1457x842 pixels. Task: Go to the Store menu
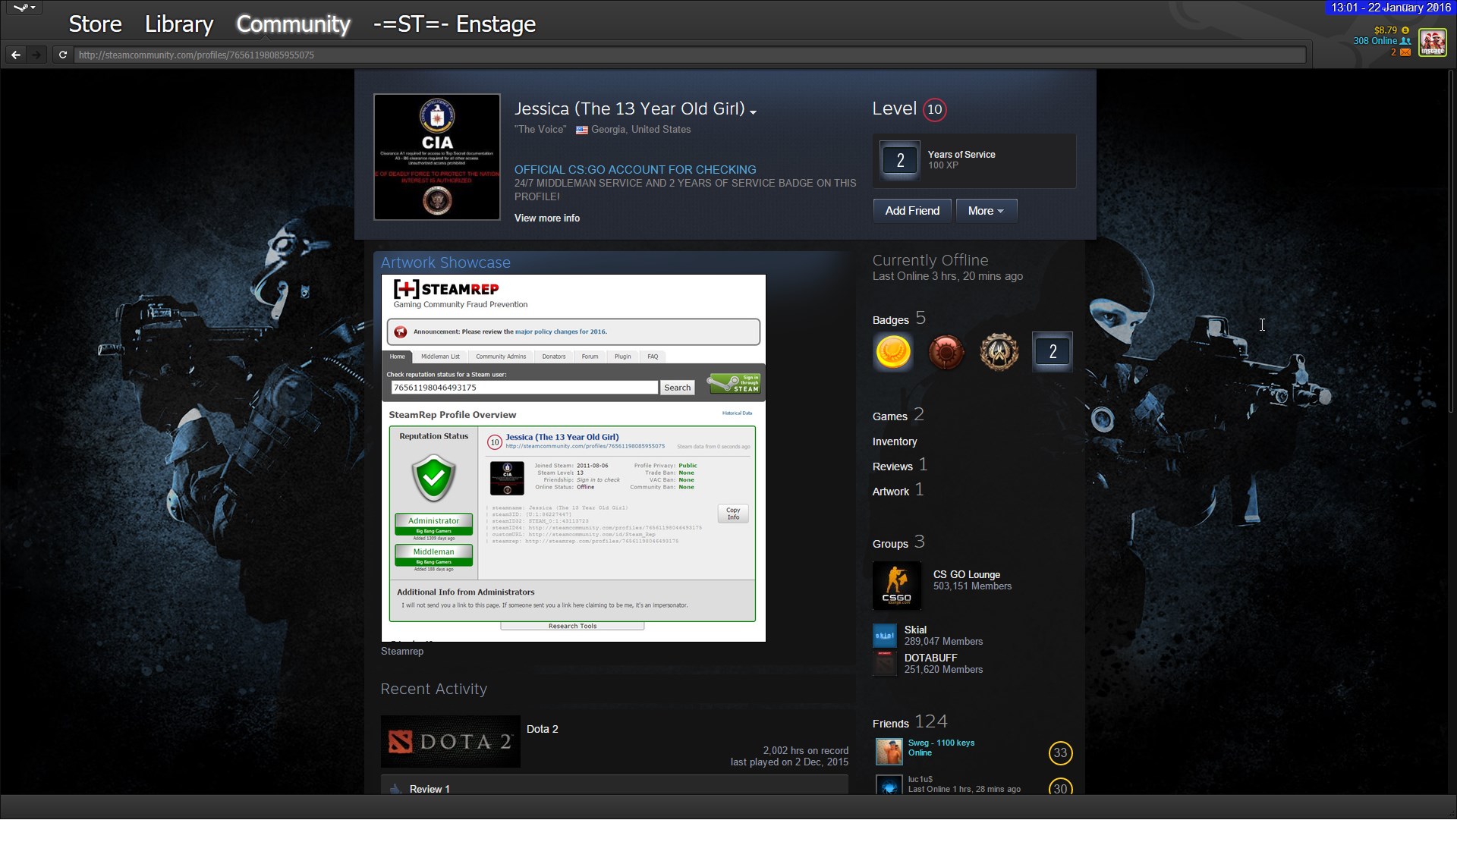click(x=95, y=24)
